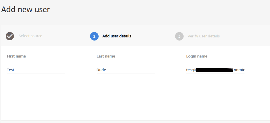
Task: Click the First name label
Action: (x=16, y=56)
